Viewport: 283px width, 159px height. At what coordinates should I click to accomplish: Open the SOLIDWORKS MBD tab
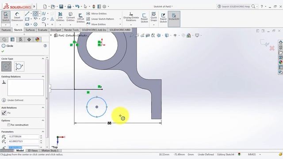coord(120,30)
